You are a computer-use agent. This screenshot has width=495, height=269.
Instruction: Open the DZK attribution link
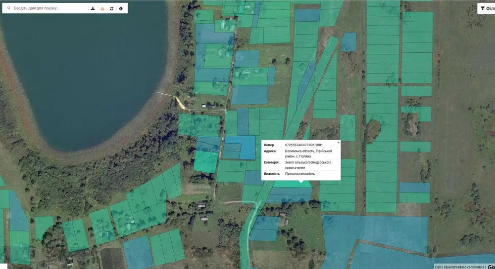click(x=438, y=267)
